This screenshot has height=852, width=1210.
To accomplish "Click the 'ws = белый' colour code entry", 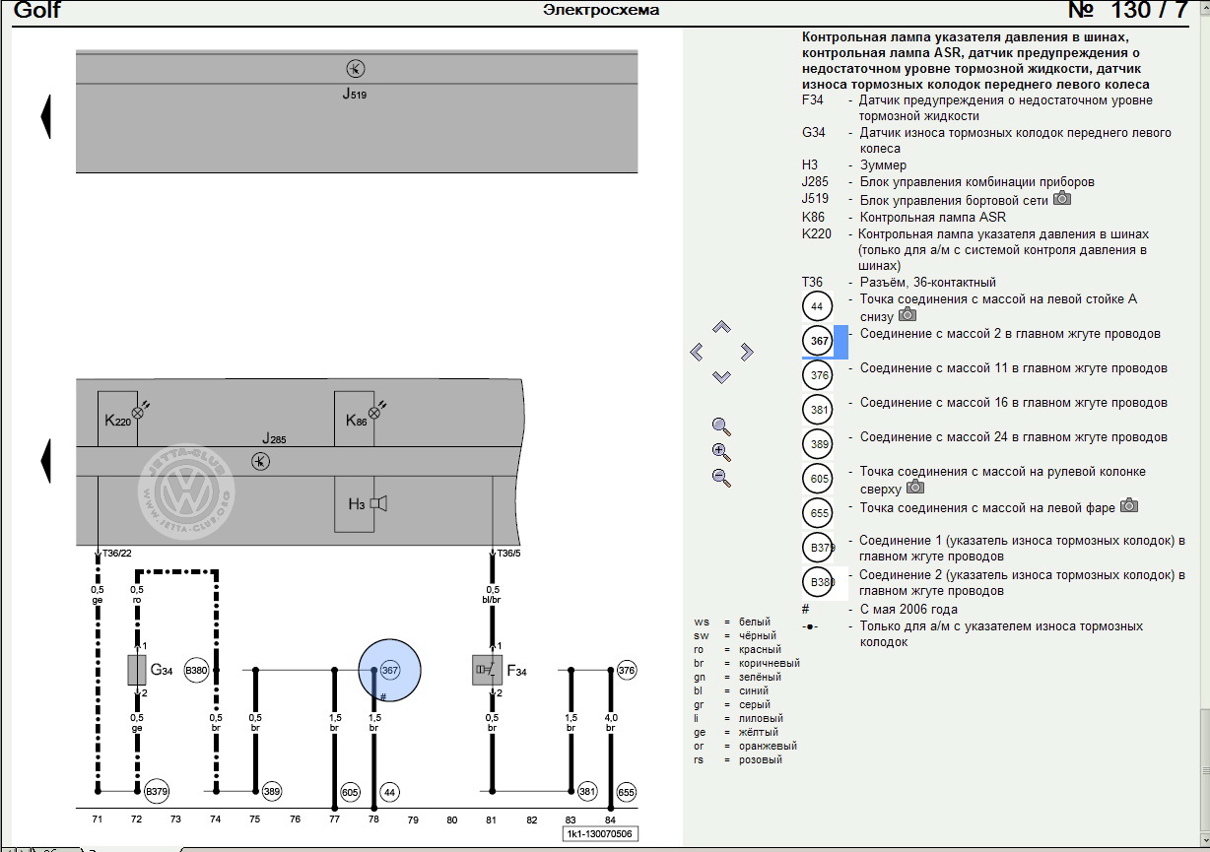I will tap(730, 622).
